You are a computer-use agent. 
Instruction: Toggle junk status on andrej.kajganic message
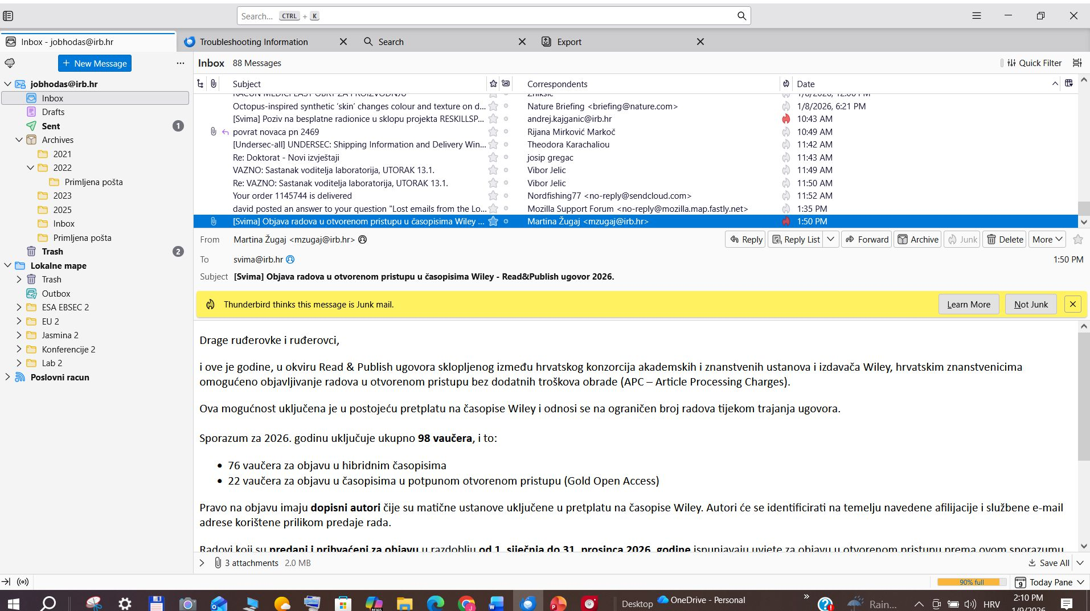[x=786, y=119]
